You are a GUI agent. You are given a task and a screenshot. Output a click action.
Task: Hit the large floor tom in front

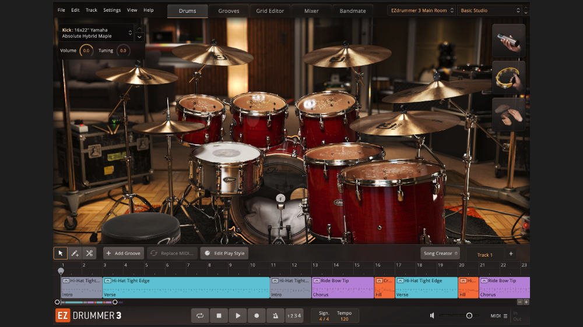pyautogui.click(x=392, y=202)
